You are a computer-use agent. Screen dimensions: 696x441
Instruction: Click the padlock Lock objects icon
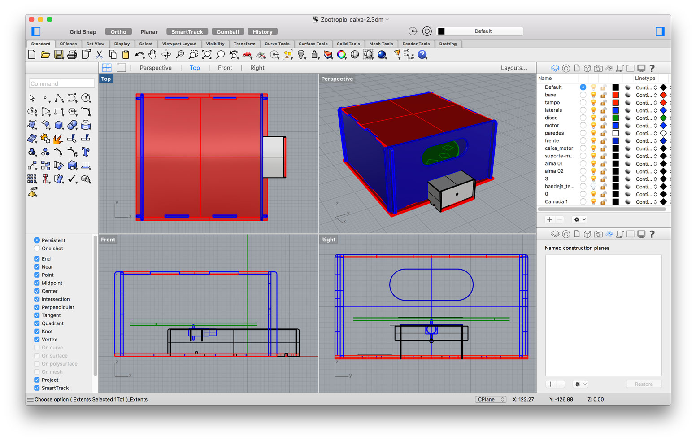point(315,55)
